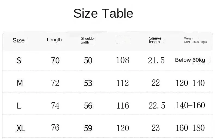215x139 pixels.
Task: Select the "Shoulder width" column header
Action: pos(88,40)
